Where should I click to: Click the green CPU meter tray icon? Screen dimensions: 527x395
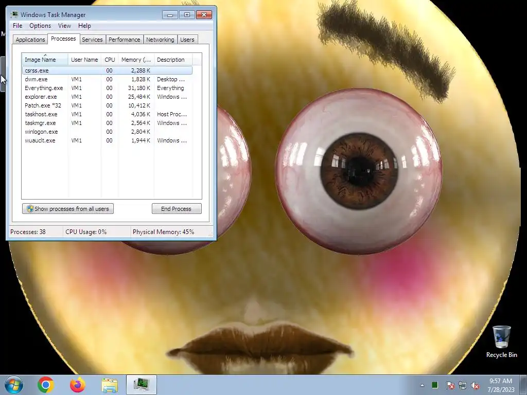point(435,385)
